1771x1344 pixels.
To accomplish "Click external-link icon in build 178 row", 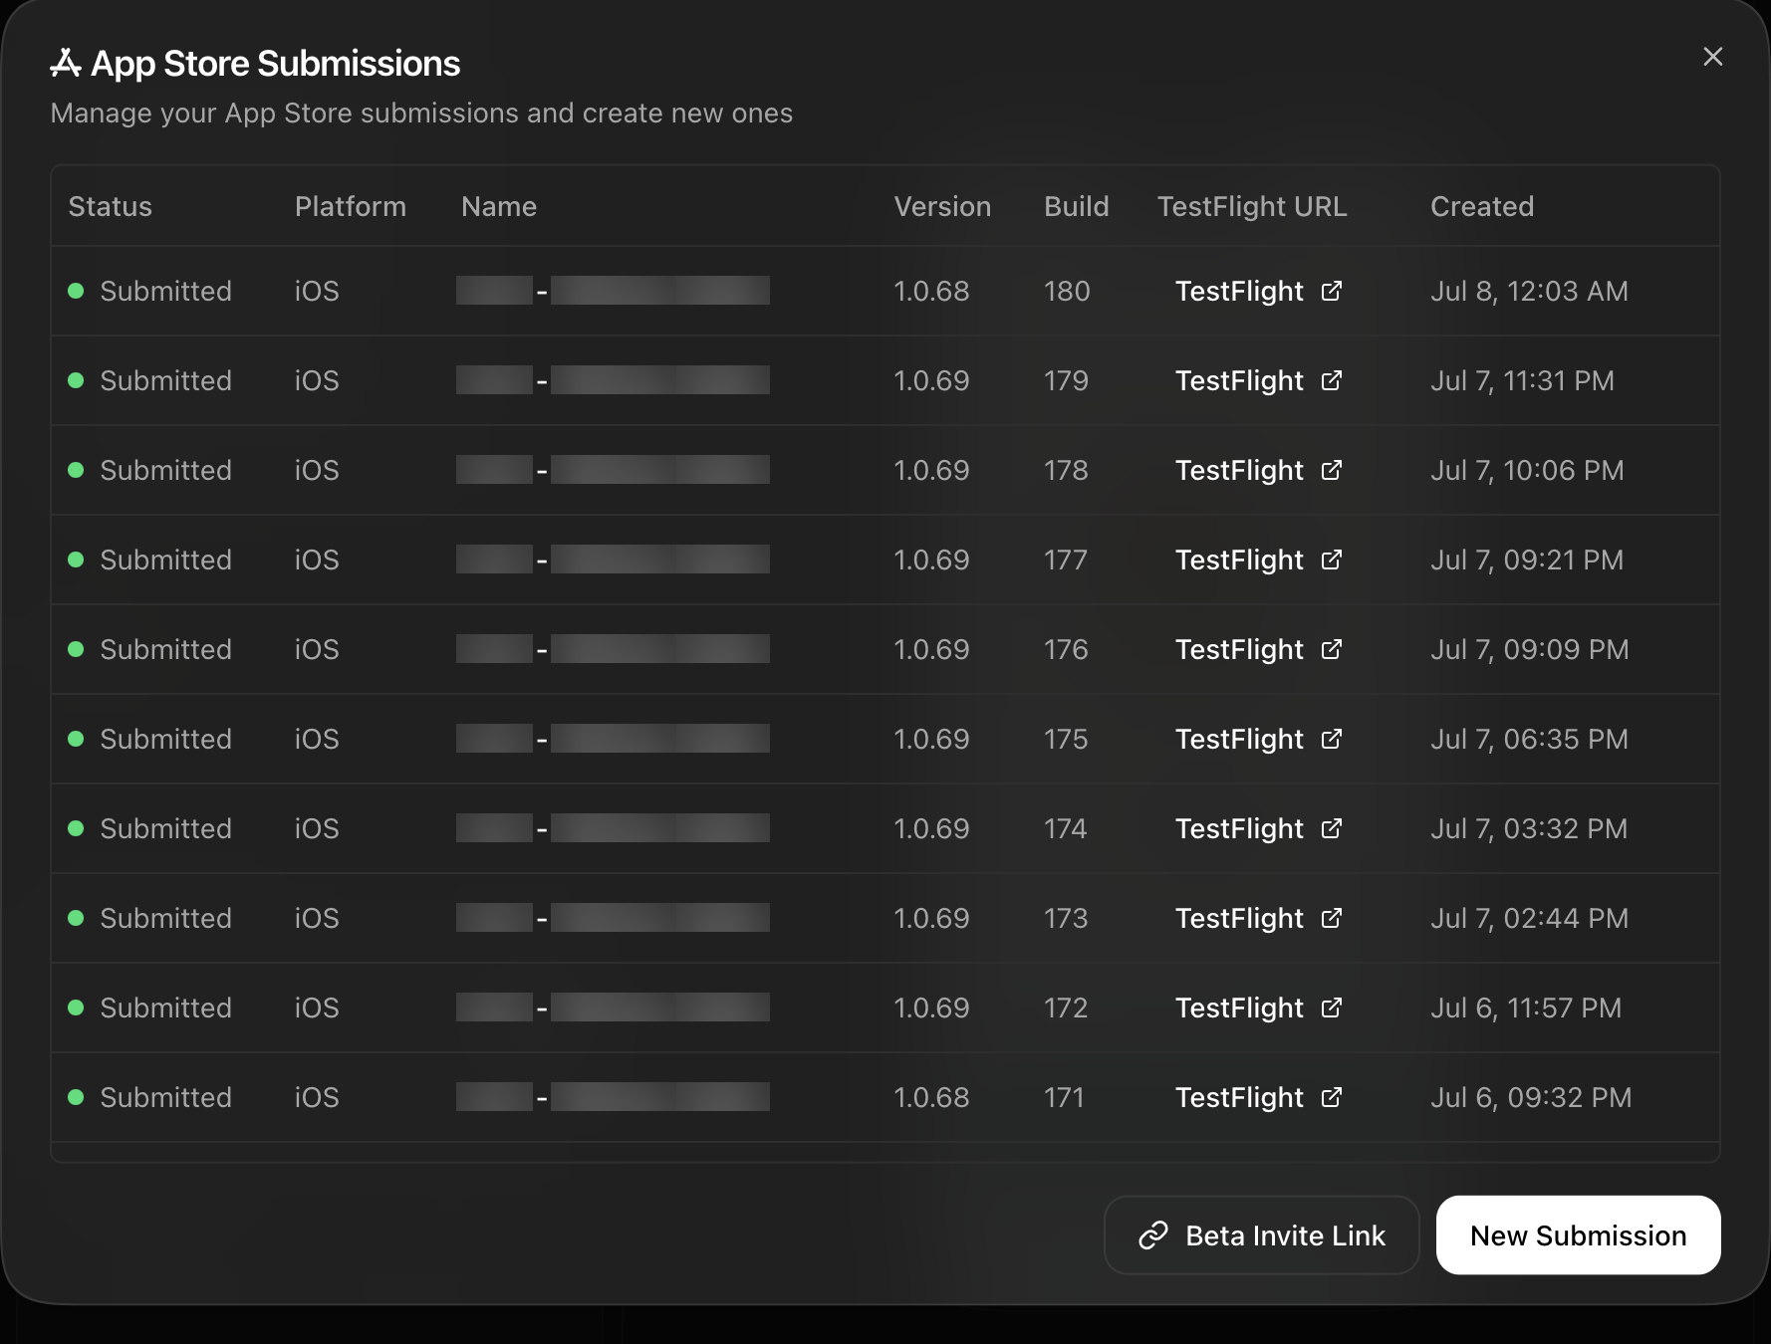I will 1332,470.
